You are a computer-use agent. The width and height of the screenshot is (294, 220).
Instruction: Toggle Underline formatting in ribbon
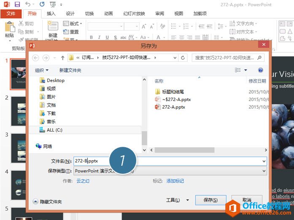(x=107, y=37)
